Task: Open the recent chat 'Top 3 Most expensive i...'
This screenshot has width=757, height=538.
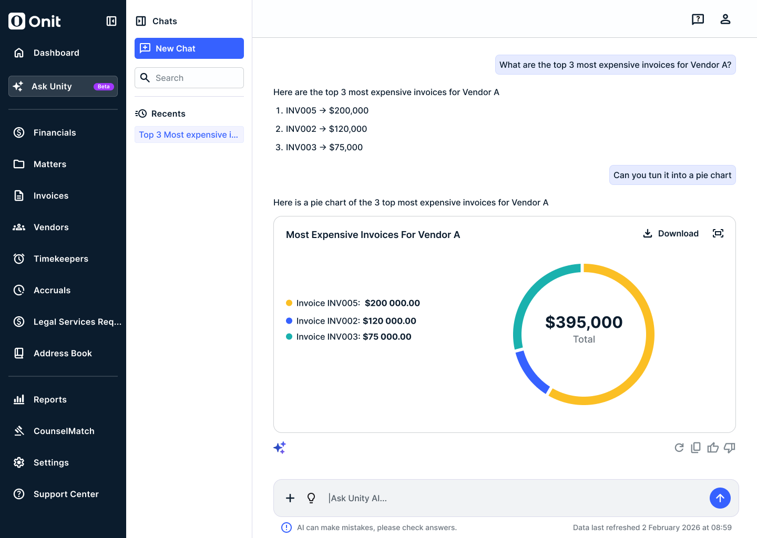Action: [189, 134]
